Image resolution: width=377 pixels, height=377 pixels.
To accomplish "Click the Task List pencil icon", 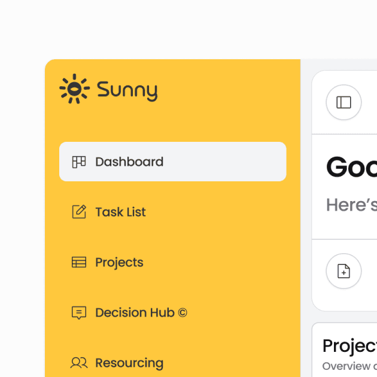I will (x=79, y=212).
